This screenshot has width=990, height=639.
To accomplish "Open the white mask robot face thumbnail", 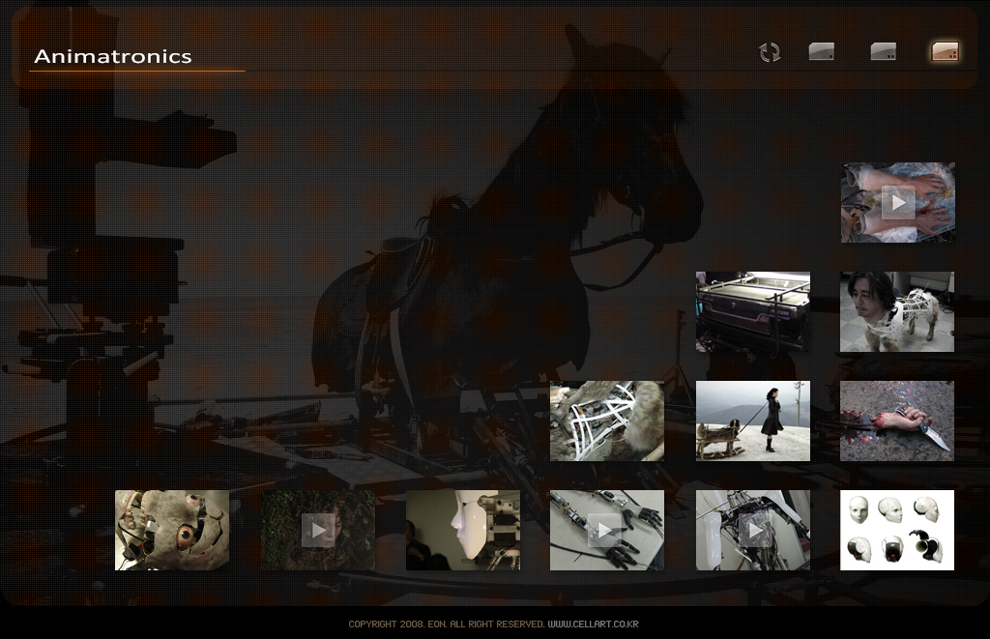I will pos(463,531).
